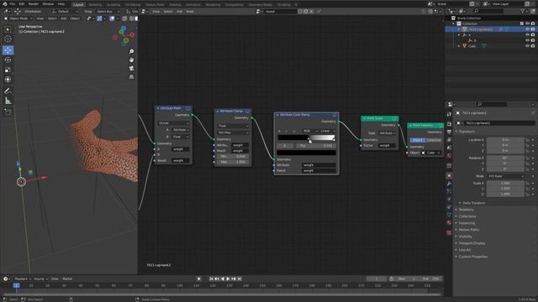Expand the Custom Properties panel

[x=472, y=257]
